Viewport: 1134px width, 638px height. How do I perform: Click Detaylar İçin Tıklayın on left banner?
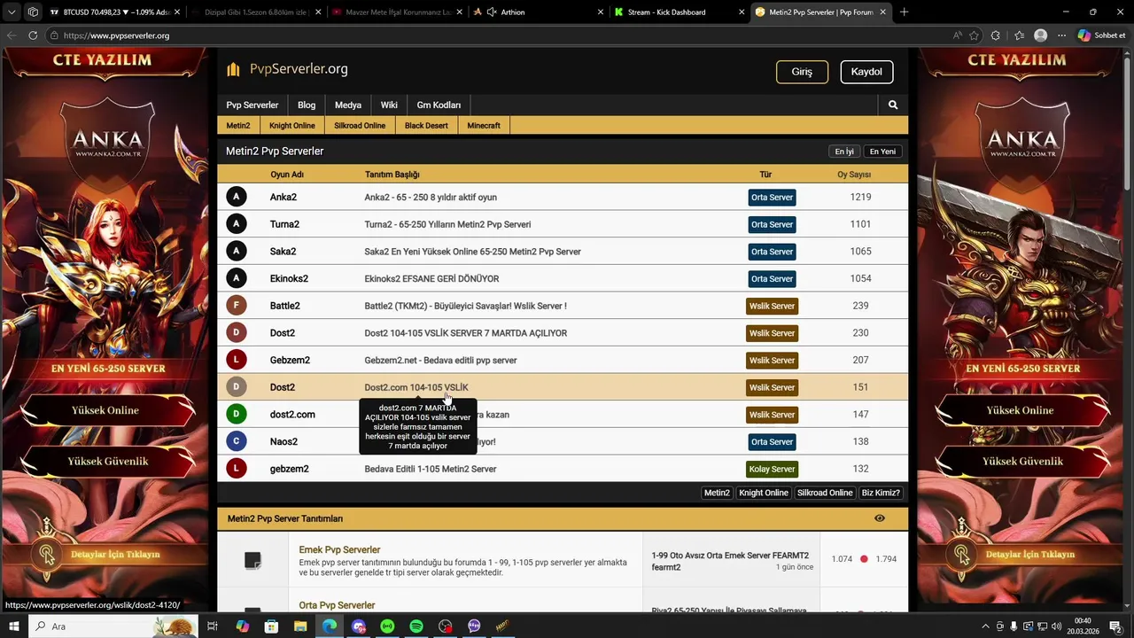(x=116, y=555)
